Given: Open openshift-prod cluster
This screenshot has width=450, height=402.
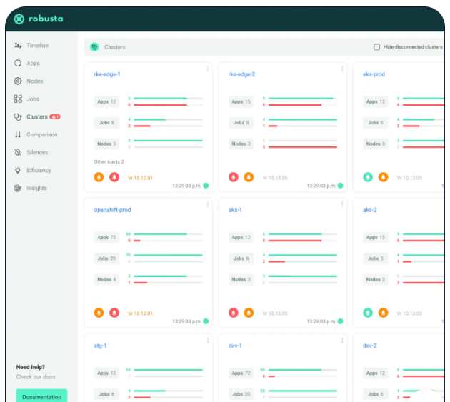Looking at the screenshot, I should pos(112,210).
